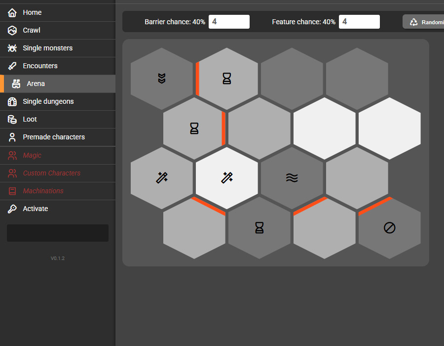This screenshot has width=444, height=346.
Task: Click the Feature chance: 40% label
Action: [x=303, y=22]
